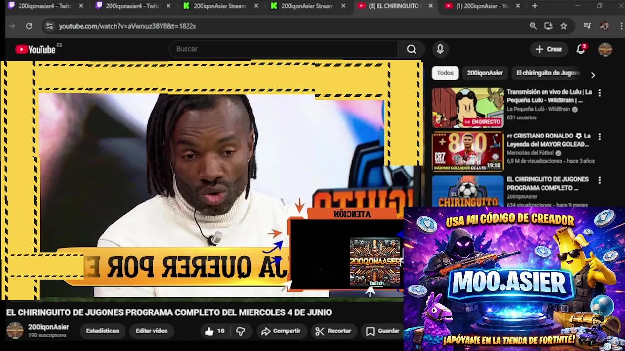Click the Recortar button

(333, 331)
